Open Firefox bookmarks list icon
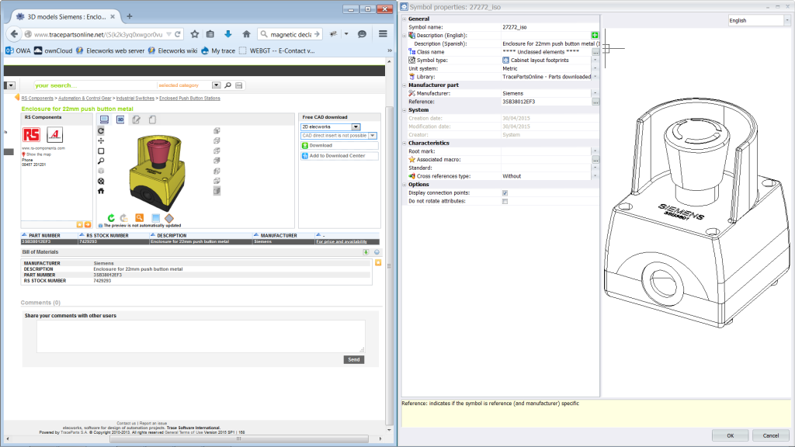Screen dimensions: 795x447 click(x=210, y=34)
